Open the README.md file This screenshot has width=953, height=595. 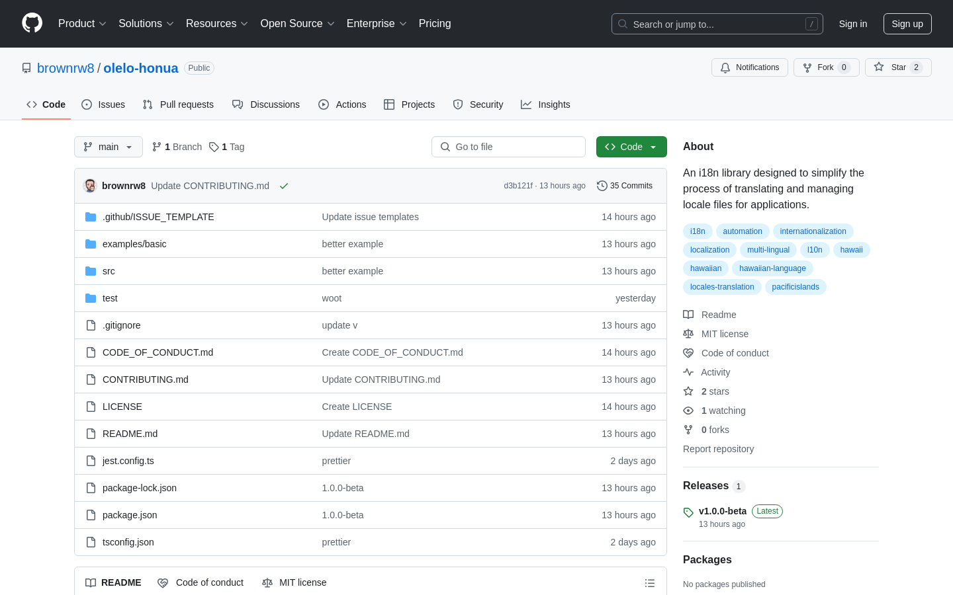coord(130,434)
